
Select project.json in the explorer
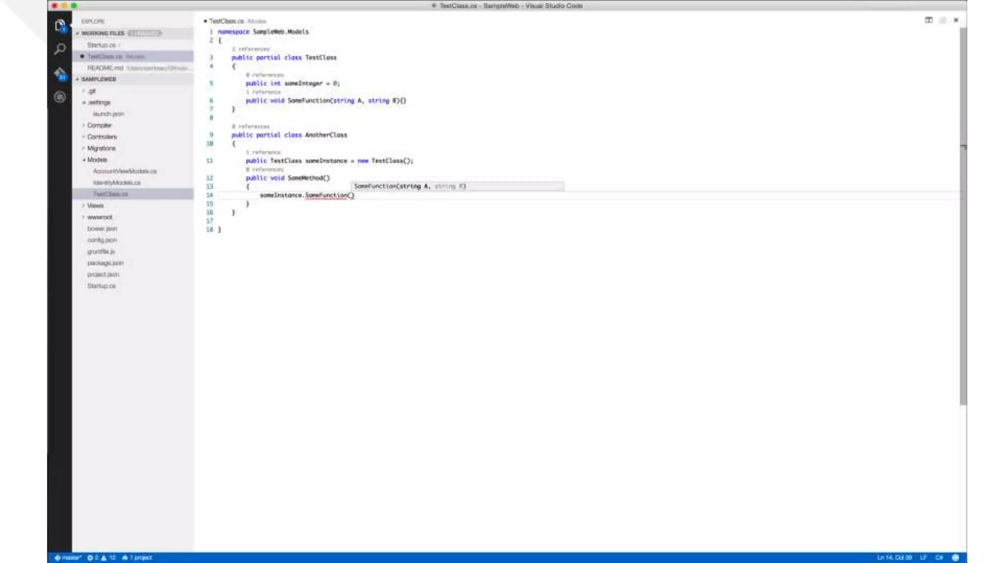(x=103, y=275)
